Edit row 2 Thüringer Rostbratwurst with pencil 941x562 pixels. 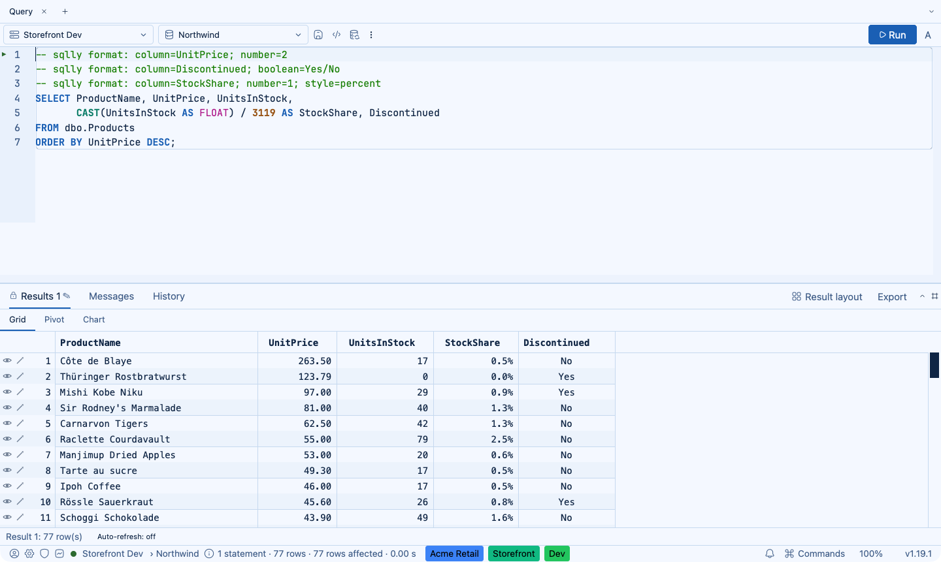pyautogui.click(x=20, y=376)
